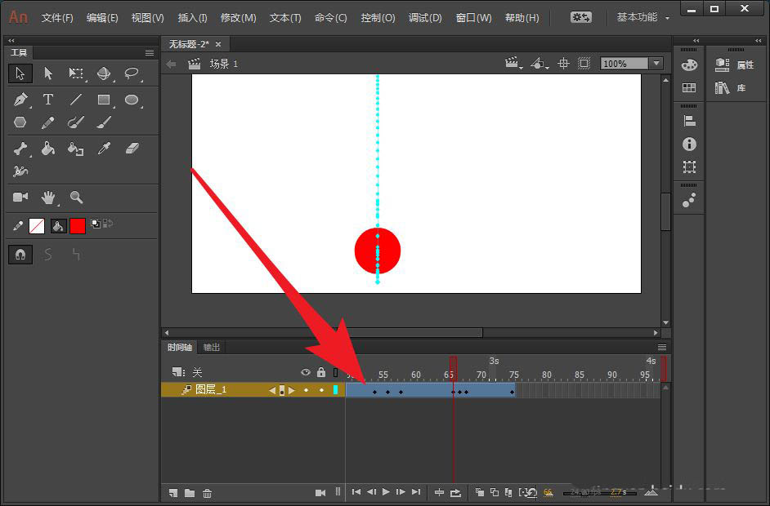The image size is (770, 506).
Task: Select the Eyedropper tool
Action: pos(104,149)
